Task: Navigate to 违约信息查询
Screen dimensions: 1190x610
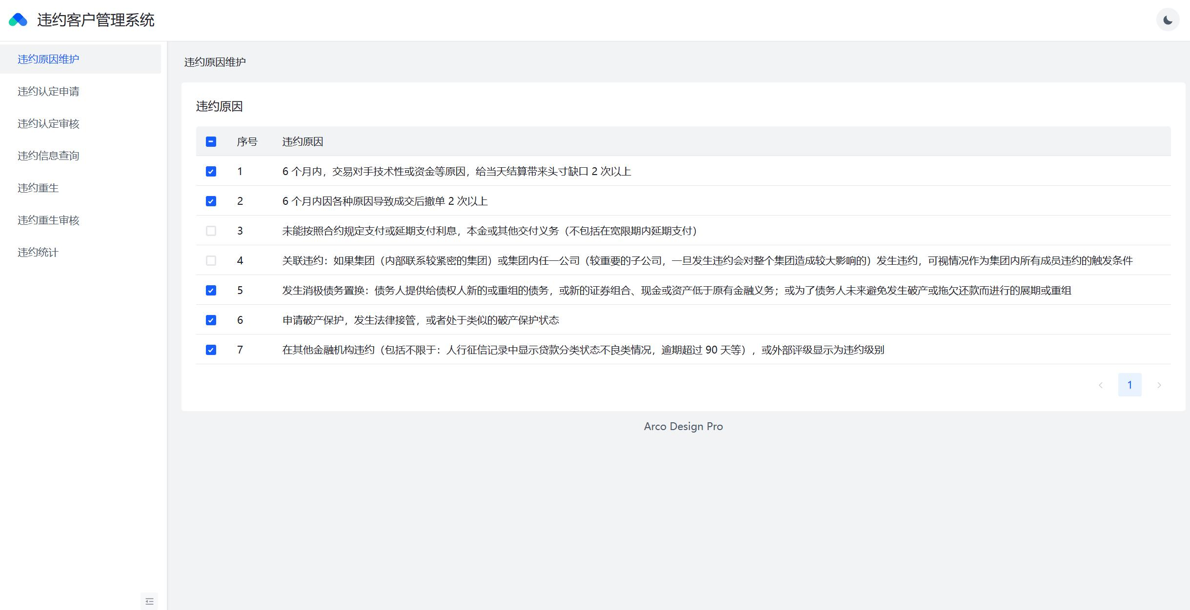Action: 48,156
